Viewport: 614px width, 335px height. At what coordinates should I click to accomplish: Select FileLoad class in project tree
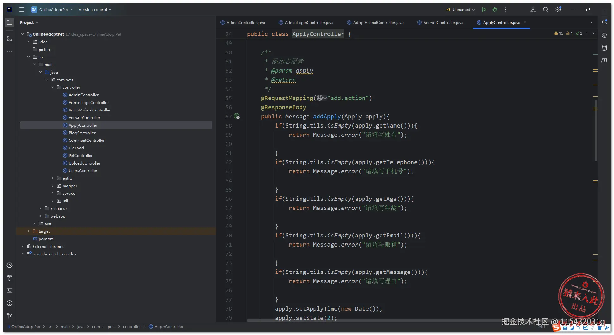tap(76, 148)
